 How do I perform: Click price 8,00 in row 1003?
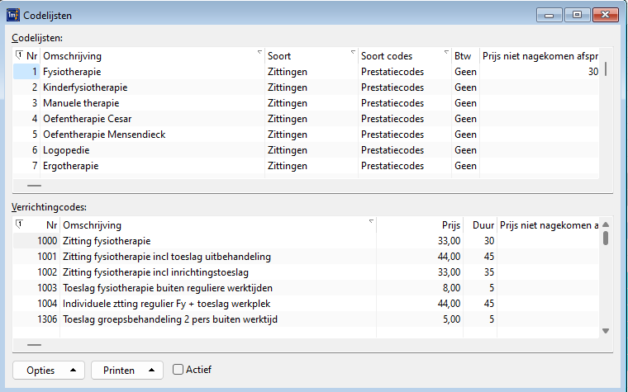pyautogui.click(x=451, y=288)
